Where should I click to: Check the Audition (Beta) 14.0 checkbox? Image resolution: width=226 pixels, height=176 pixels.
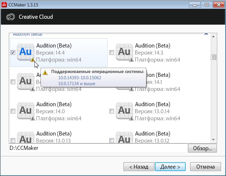tap(13, 111)
